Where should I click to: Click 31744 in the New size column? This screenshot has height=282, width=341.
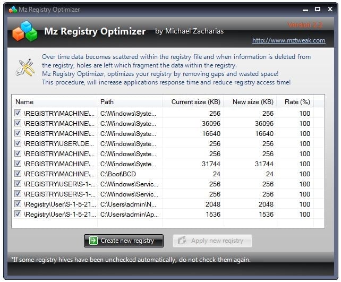[264, 164]
